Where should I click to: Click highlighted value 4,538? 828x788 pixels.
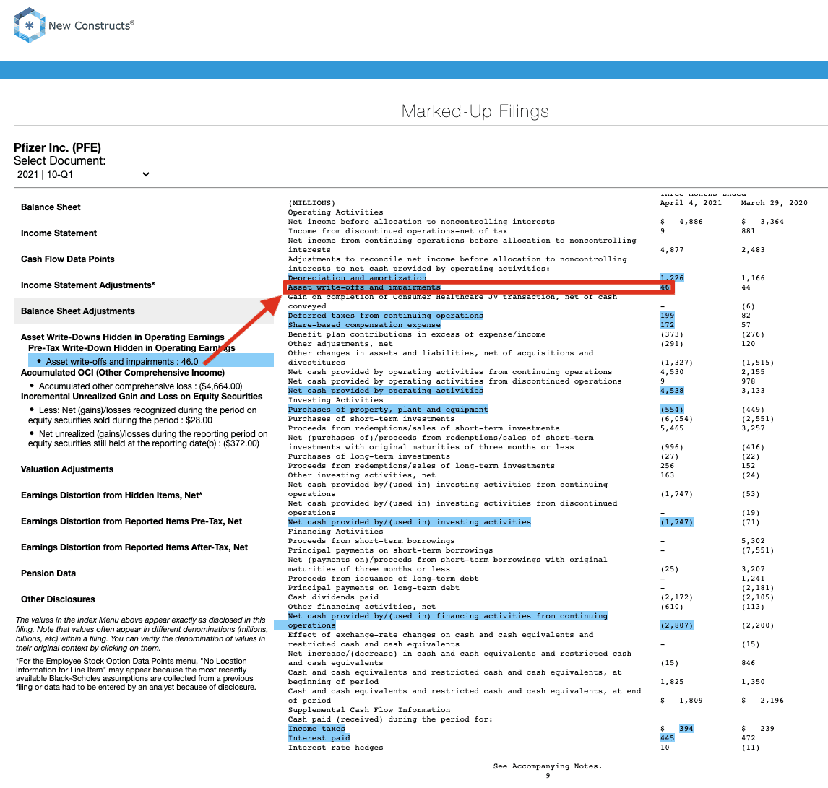coord(672,391)
